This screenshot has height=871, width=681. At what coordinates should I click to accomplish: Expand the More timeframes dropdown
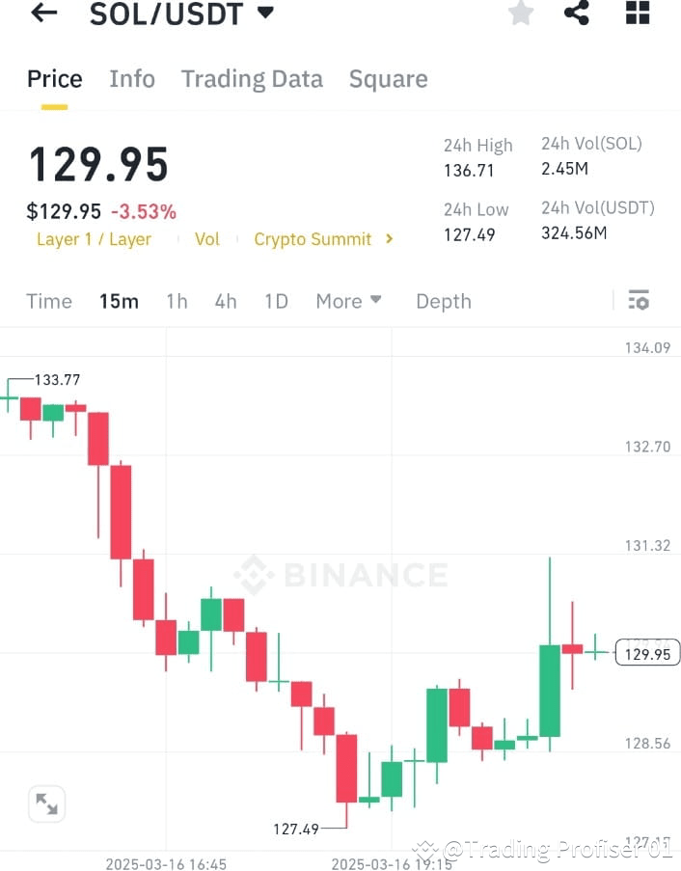348,301
